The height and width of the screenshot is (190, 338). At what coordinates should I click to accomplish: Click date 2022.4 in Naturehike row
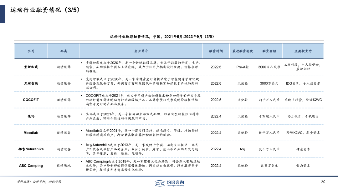(x=216, y=149)
